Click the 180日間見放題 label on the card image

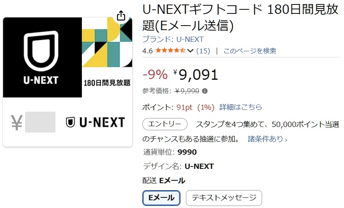tap(107, 82)
